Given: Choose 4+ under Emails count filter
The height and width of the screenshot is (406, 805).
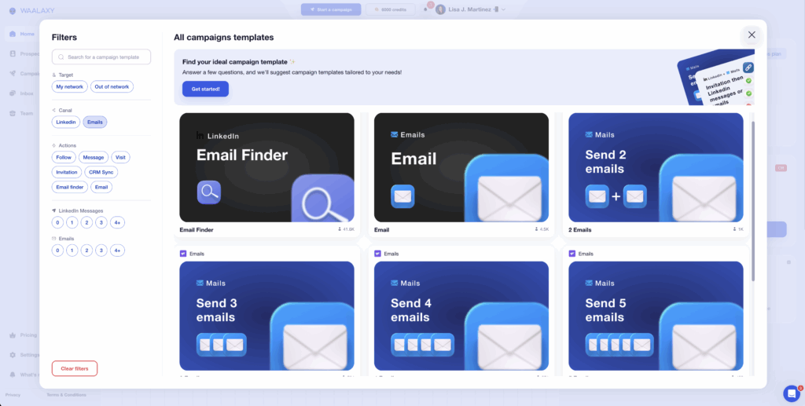Looking at the screenshot, I should (x=118, y=251).
